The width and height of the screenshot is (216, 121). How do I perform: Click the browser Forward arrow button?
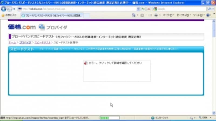pos(9,9)
